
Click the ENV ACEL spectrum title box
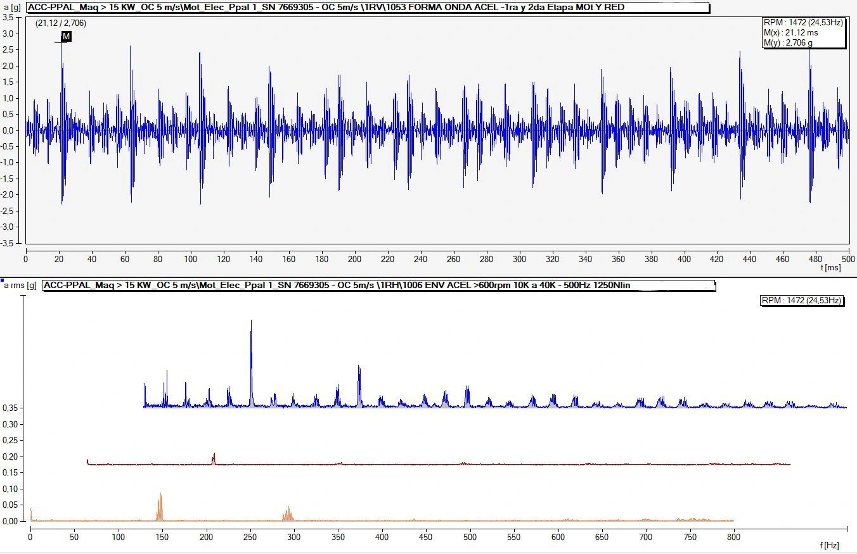[379, 286]
